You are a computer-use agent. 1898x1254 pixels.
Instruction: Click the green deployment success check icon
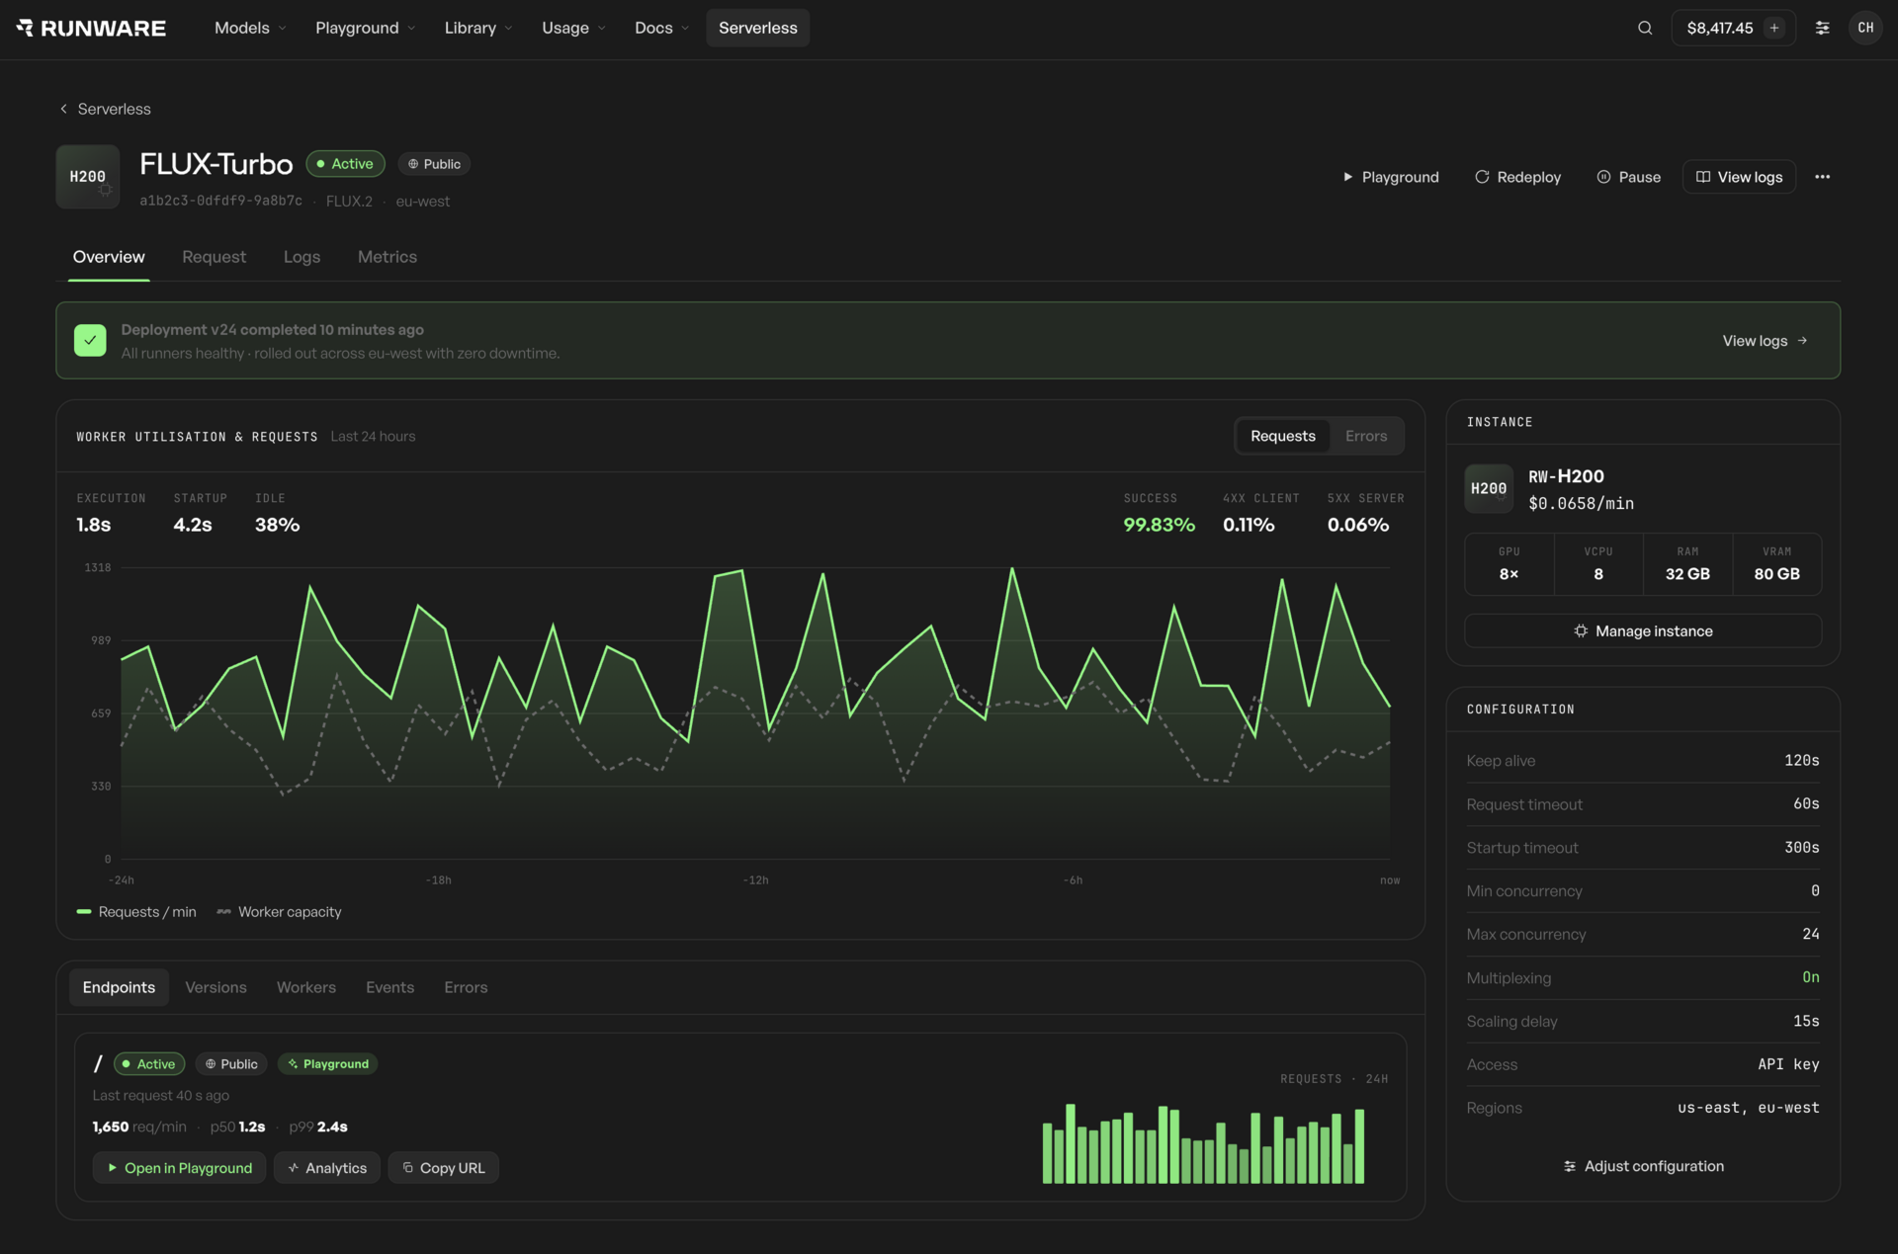[90, 340]
